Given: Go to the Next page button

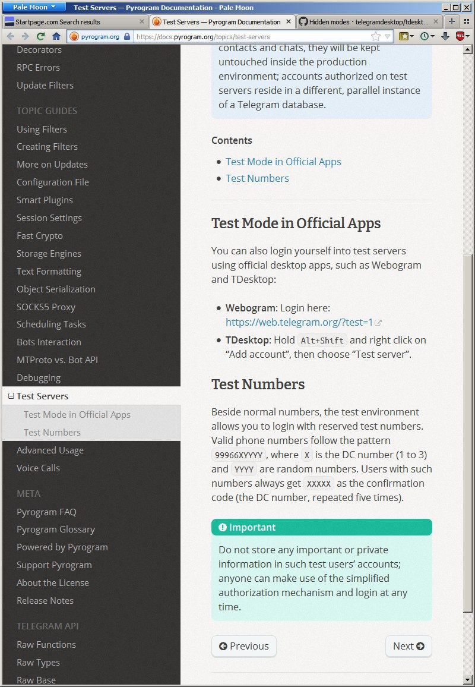Looking at the screenshot, I should [x=408, y=646].
